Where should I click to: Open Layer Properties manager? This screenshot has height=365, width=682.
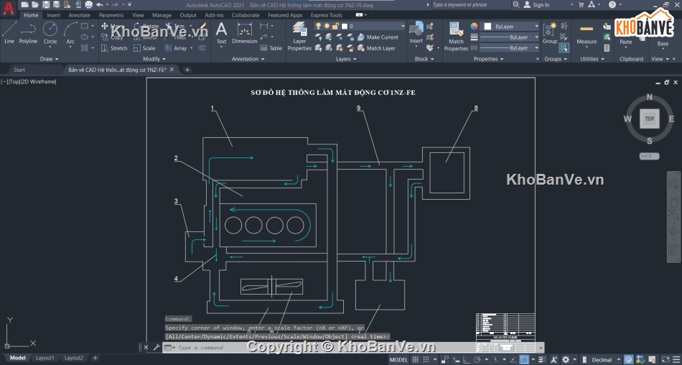coord(299,37)
